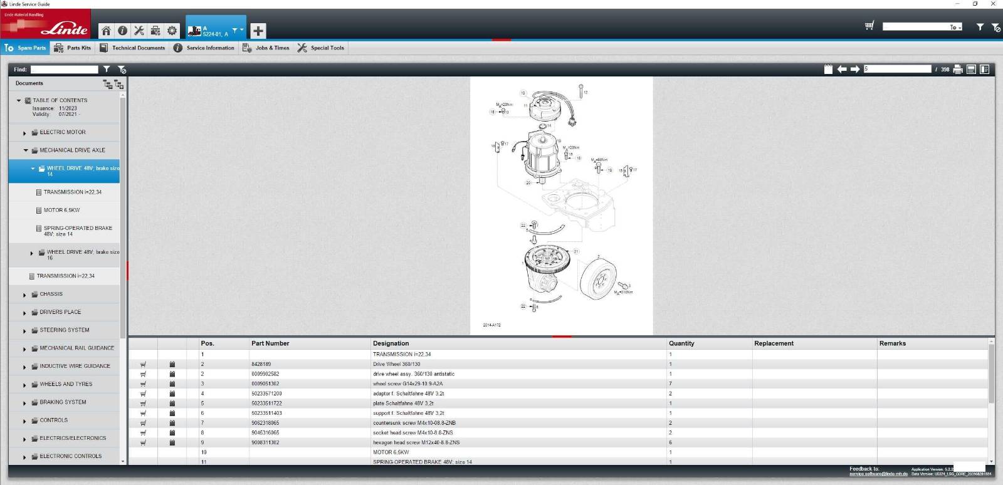
Task: Open TRANSMISSION i=22,34 under brake size 14
Action: pyautogui.click(x=72, y=192)
